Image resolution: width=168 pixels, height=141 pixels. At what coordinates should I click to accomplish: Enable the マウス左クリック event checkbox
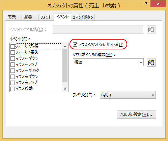[12, 70]
